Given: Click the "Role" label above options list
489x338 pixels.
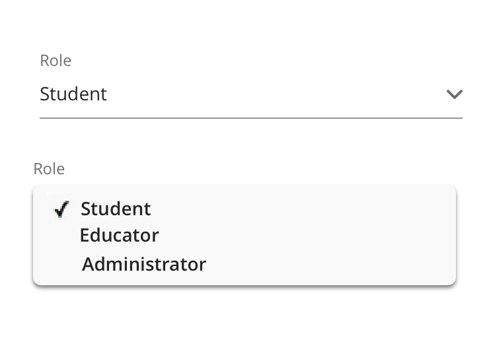Looking at the screenshot, I should (49, 169).
